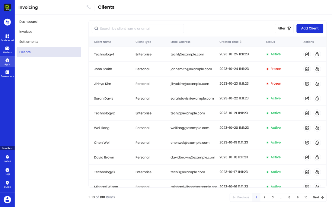Open the user profile avatar
This screenshot has height=207, width=332.
click(7, 199)
